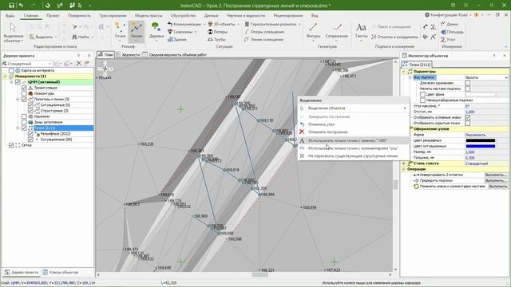Toggle Для всех одинаково checkbox
This screenshot has width=511, height=287.
pyautogui.click(x=468, y=83)
